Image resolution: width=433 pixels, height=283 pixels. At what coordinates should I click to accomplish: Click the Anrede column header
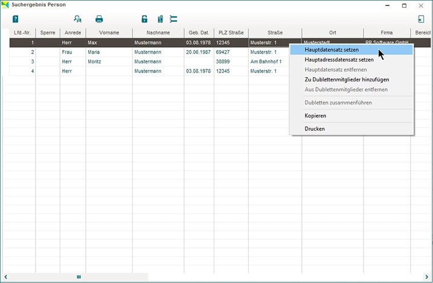click(x=73, y=33)
